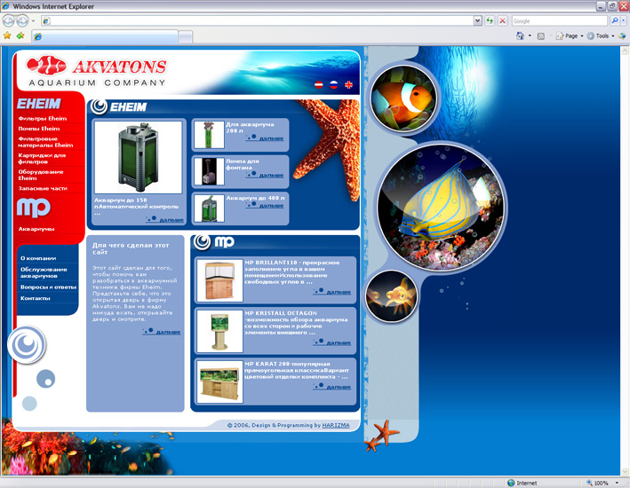Click the British flag language icon
This screenshot has width=630, height=488.
[348, 84]
